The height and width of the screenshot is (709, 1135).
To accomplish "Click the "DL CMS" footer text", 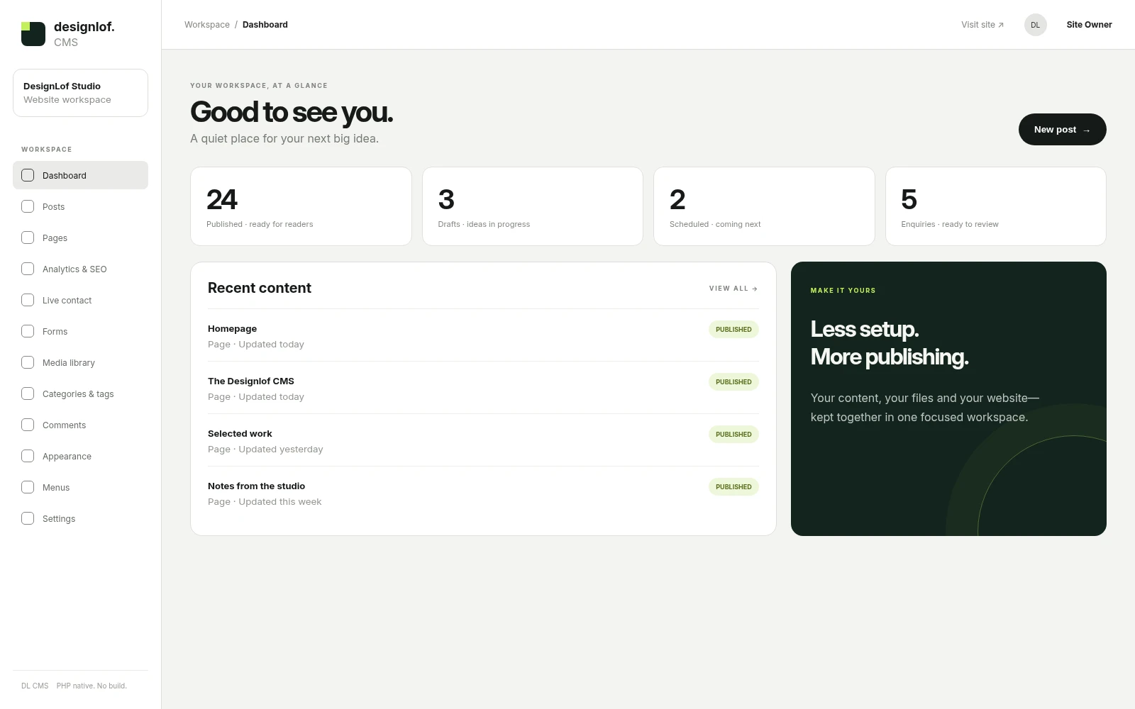I will [35, 686].
